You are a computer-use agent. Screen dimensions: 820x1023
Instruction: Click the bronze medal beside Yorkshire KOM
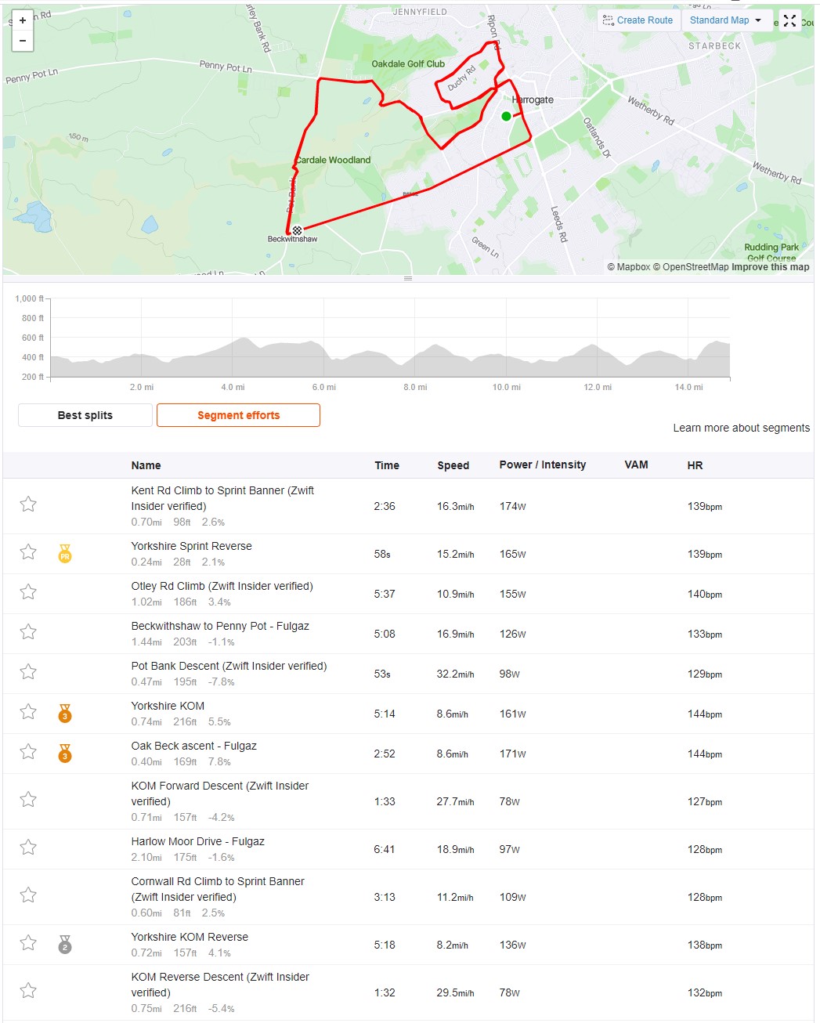tap(65, 714)
